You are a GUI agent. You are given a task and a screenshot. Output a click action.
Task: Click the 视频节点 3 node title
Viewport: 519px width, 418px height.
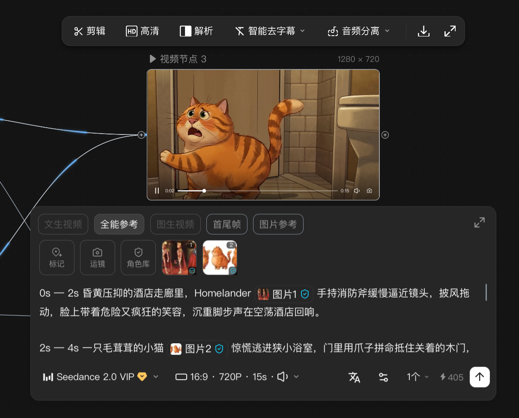point(183,59)
